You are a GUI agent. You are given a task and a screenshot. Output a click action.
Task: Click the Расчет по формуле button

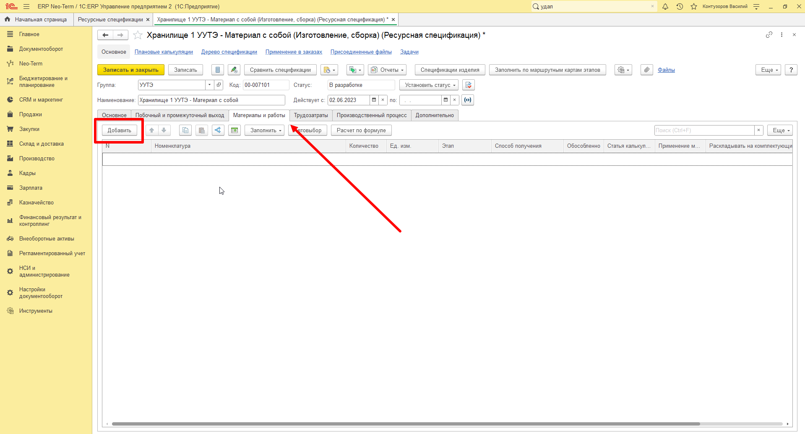click(x=361, y=130)
